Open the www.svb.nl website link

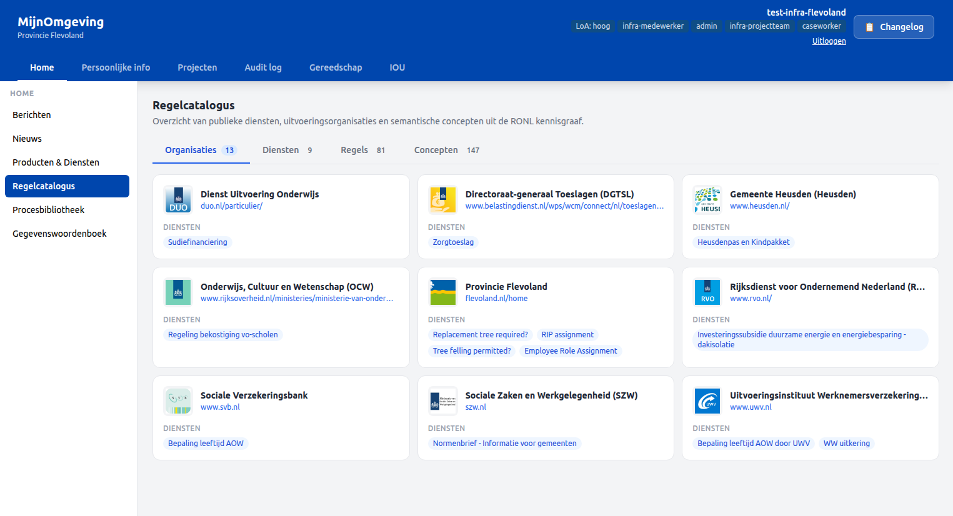pos(219,407)
